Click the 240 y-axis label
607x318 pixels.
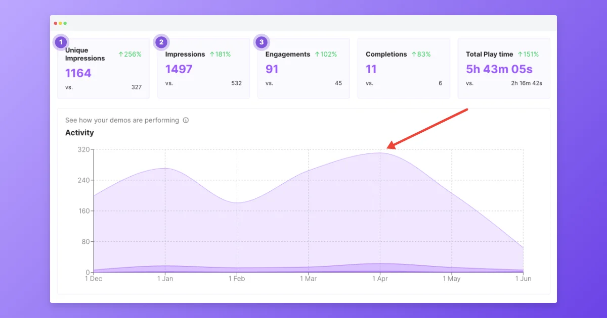click(83, 180)
